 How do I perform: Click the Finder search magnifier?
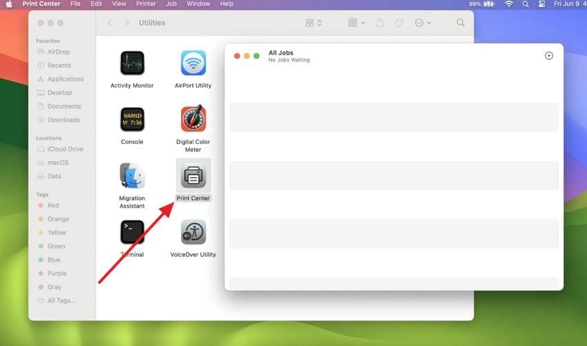(461, 23)
